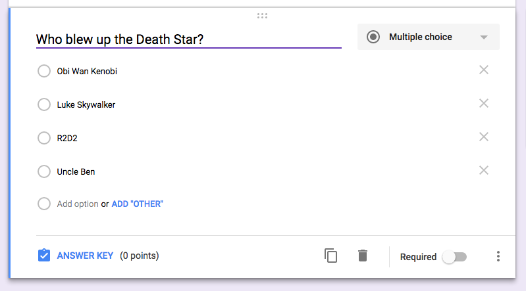Edit the question title text field
The height and width of the screenshot is (291, 526).
pos(188,39)
